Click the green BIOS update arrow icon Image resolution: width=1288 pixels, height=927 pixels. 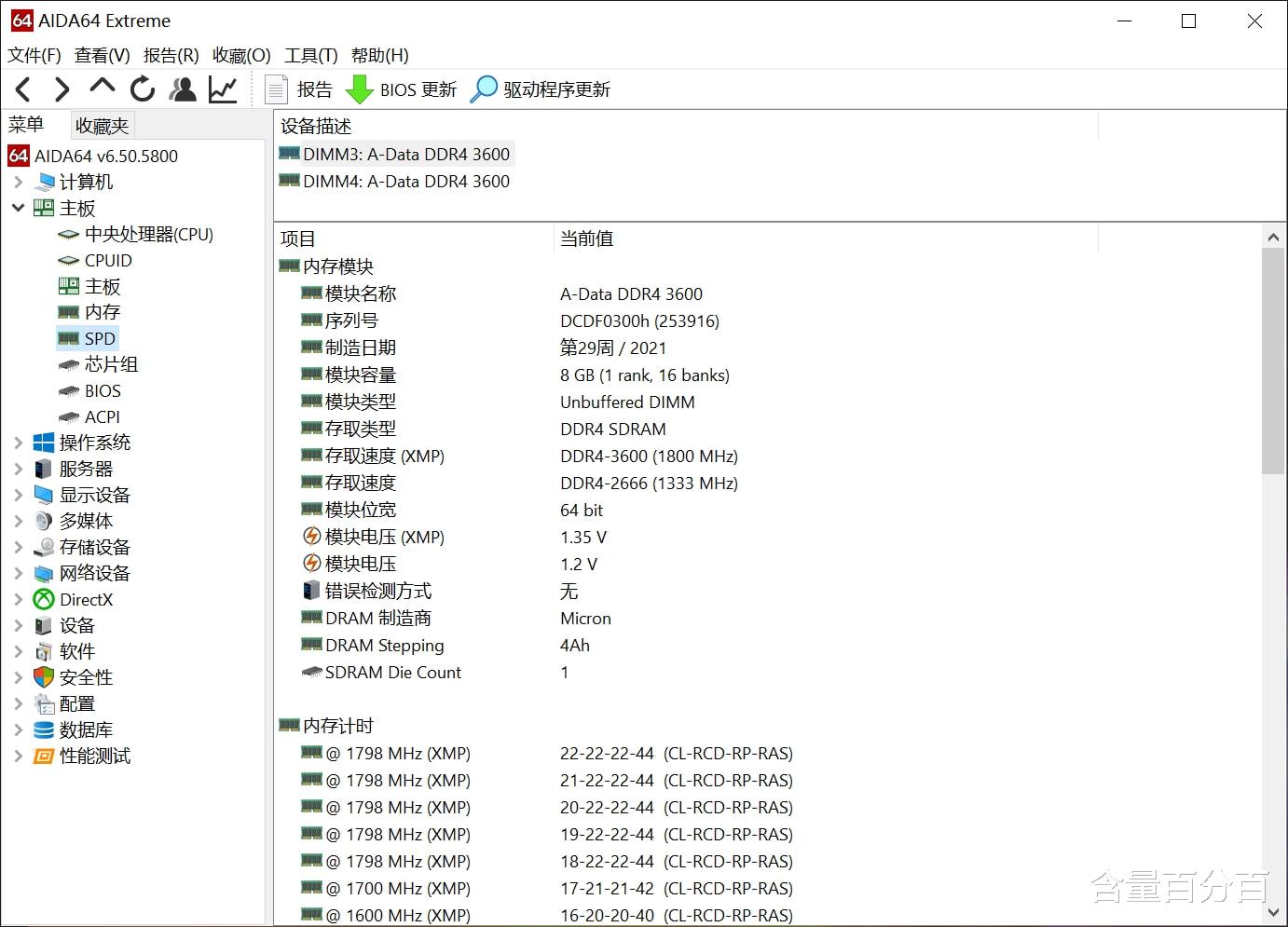(x=359, y=89)
